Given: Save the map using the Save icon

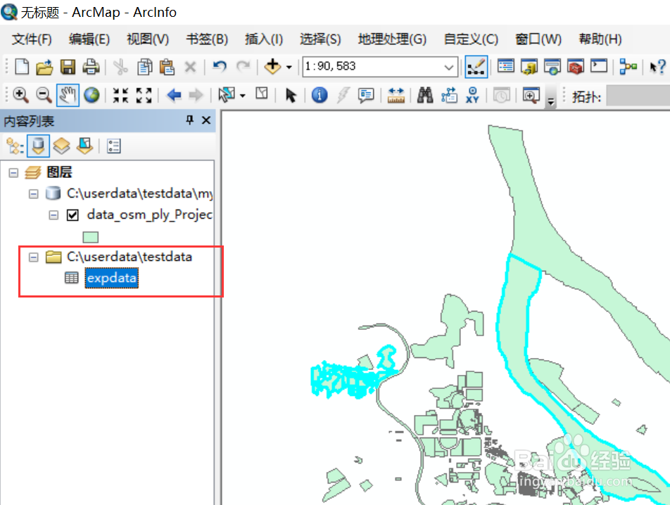Looking at the screenshot, I should pos(68,67).
